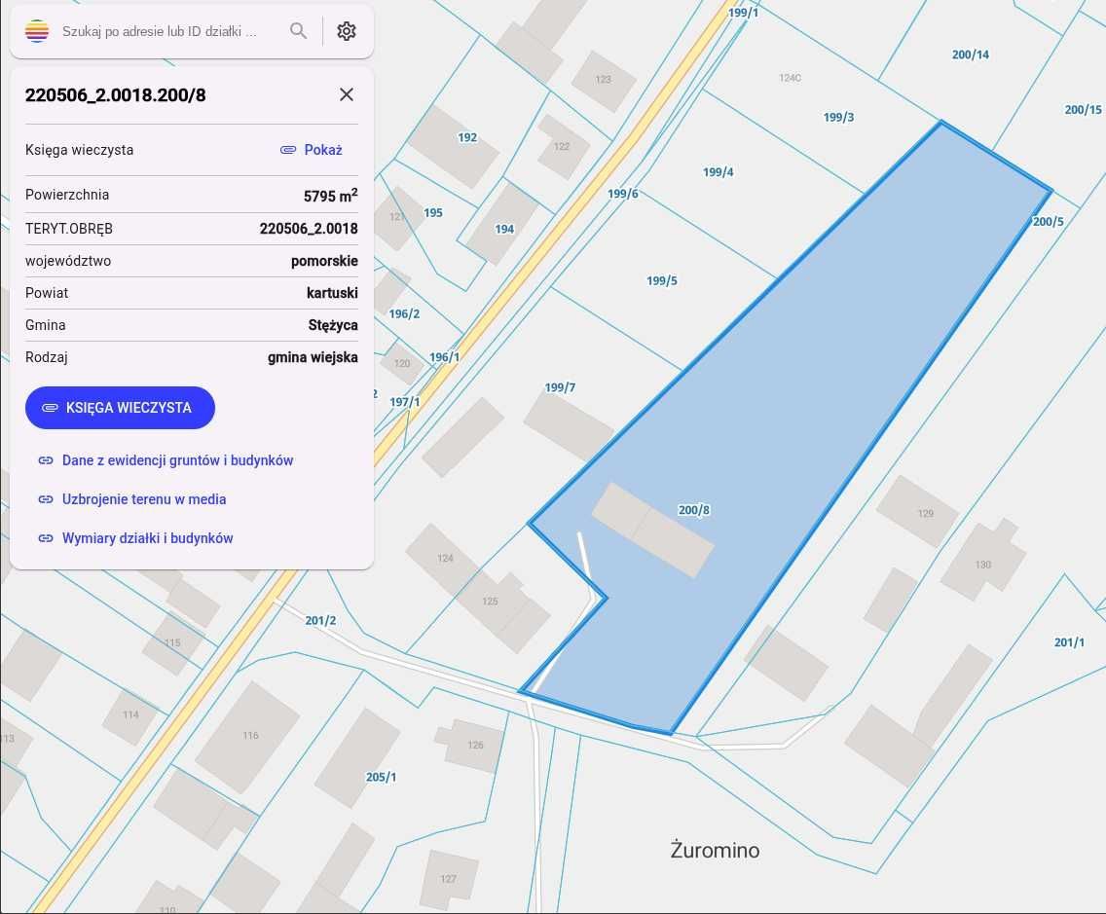Click parcel 199/7 label on map
This screenshot has width=1106, height=914.
[x=560, y=387]
